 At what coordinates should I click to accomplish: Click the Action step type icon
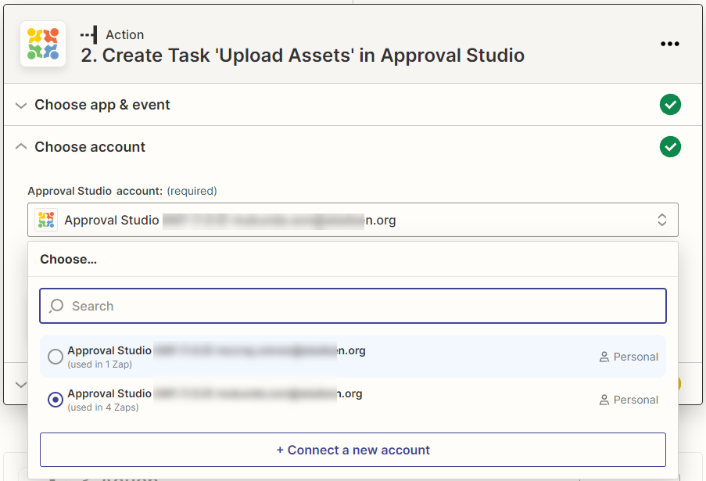89,34
